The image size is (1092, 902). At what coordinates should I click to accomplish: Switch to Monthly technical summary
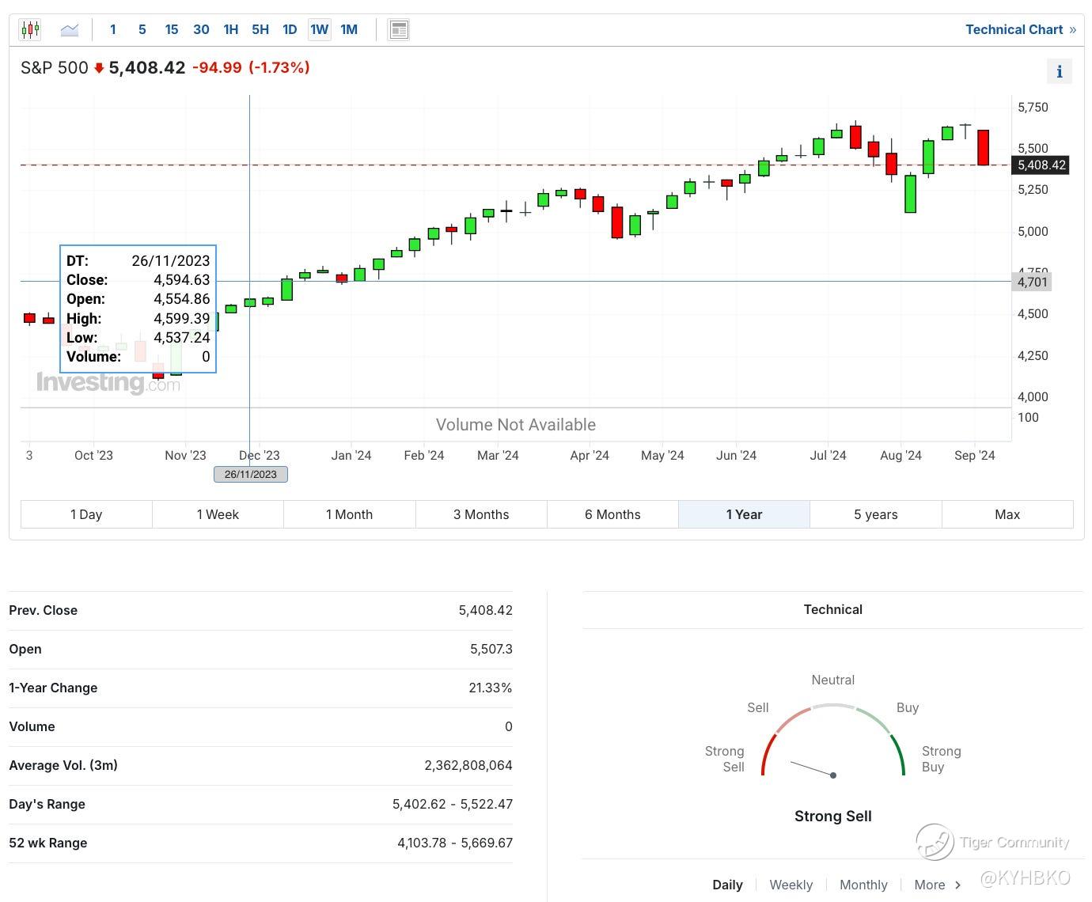coord(863,885)
